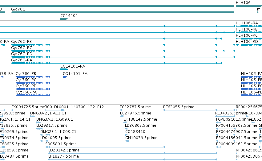
Task: Click the Gyc76C-RC transcript label
Action: pyautogui.click(x=21, y=48)
